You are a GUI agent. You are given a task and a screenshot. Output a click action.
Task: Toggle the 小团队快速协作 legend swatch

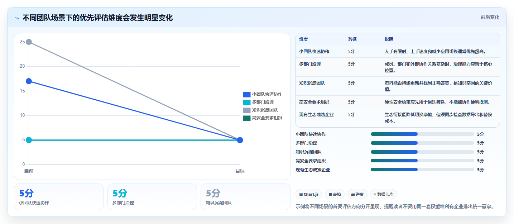point(246,94)
